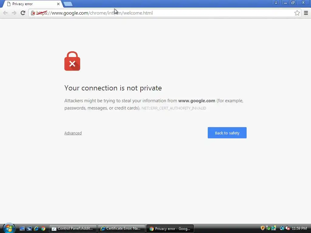This screenshot has width=311, height=233.
Task: Click the Back to safety button
Action: pyautogui.click(x=227, y=133)
